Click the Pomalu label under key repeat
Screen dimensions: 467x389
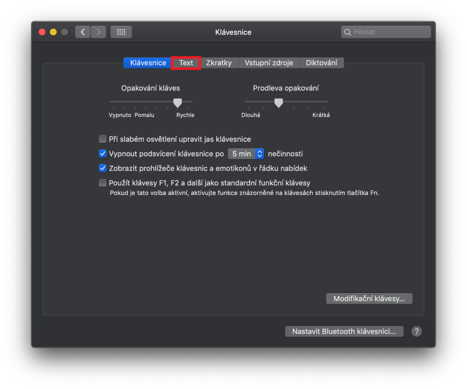(144, 115)
